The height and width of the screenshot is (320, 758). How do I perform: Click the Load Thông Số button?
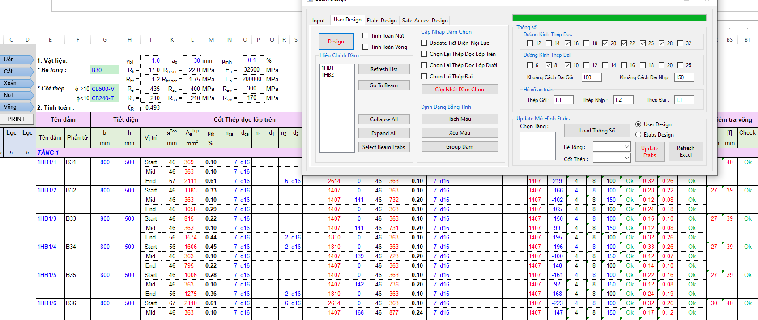click(x=597, y=131)
